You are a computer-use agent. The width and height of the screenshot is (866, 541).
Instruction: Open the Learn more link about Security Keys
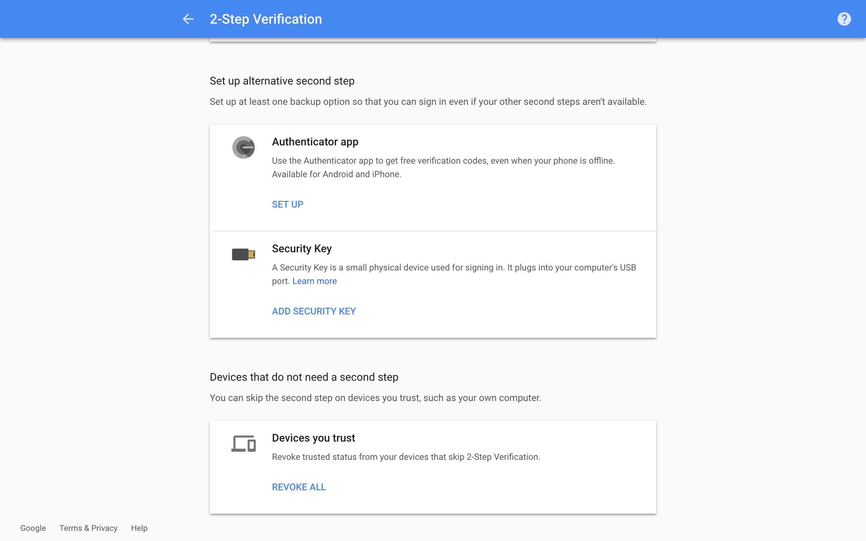[x=314, y=281]
